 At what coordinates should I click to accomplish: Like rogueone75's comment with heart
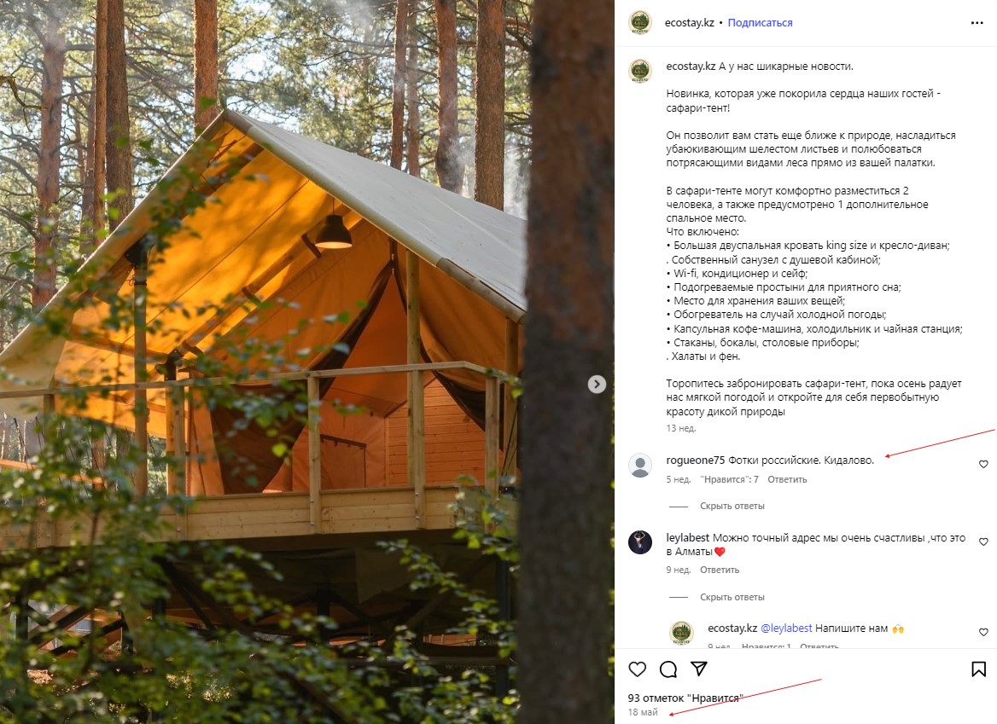click(x=983, y=464)
